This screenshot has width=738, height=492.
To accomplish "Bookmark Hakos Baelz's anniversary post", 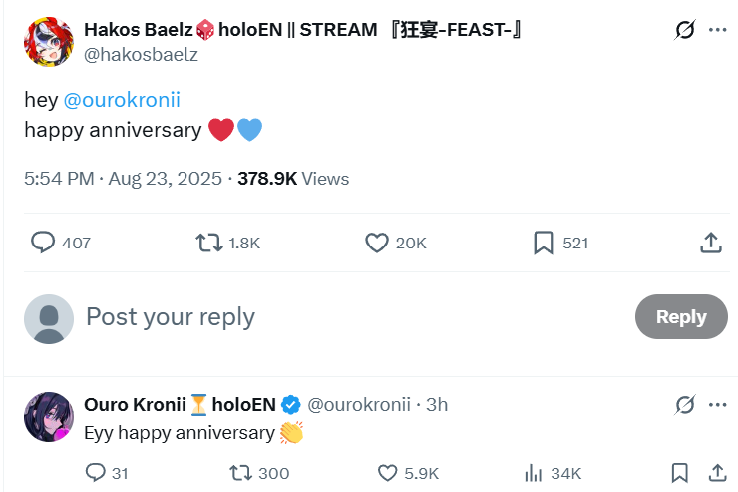I will [x=544, y=243].
